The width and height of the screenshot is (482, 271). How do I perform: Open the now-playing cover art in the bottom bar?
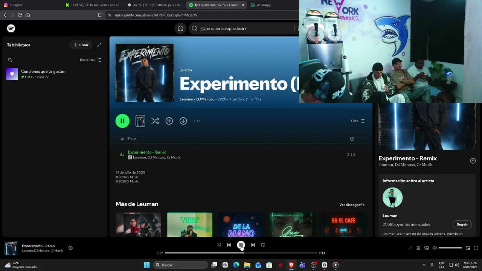[x=11, y=248]
